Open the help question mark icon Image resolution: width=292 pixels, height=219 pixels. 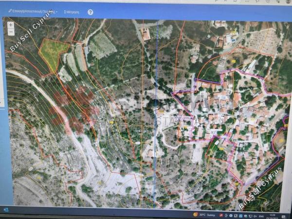pos(91,12)
